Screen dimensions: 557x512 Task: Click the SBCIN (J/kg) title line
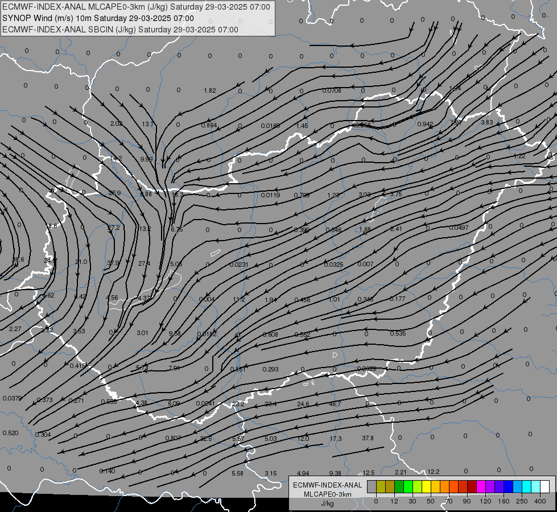[x=120, y=30]
